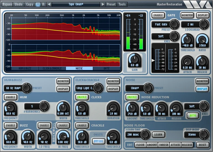This screenshot has width=213, height=152.
Task: Open the 2 ms Lookahead selector
Action: tap(195, 24)
